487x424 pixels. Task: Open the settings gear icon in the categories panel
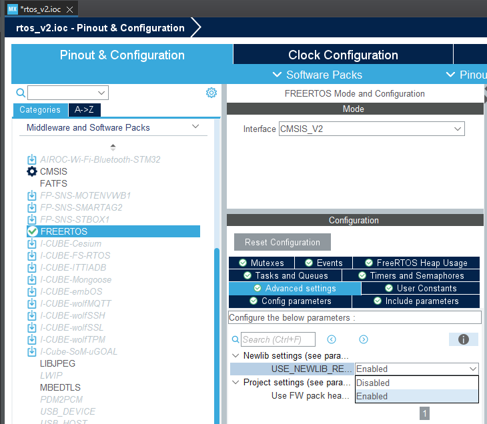tap(211, 93)
